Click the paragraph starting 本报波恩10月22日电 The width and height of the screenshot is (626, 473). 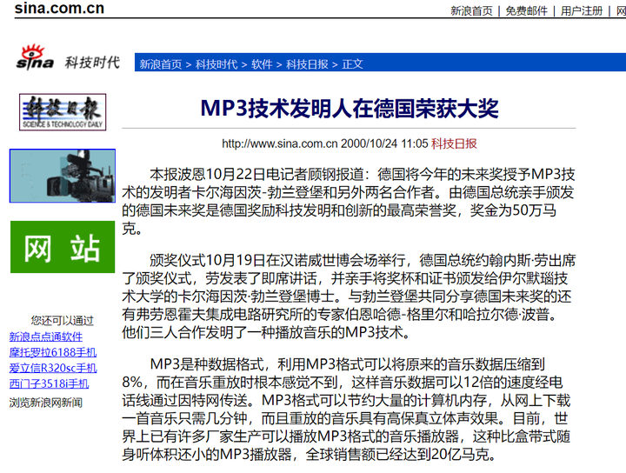tap(349, 201)
